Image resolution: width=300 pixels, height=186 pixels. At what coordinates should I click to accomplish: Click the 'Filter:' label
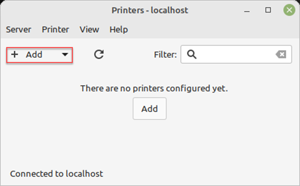pos(165,55)
